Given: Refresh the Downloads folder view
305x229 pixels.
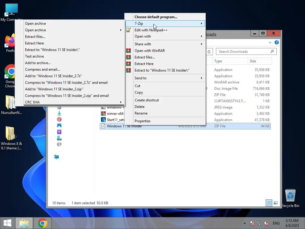Looking at the screenshot, I should tap(209, 52).
